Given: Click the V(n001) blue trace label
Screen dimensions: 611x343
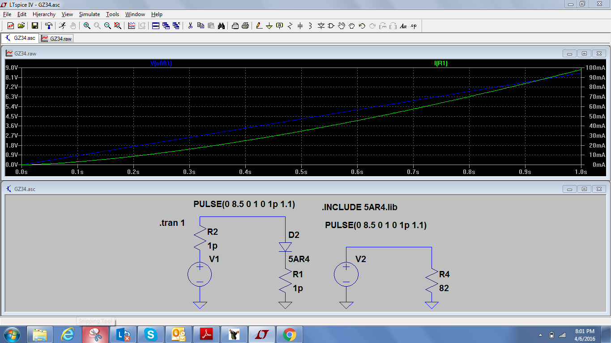Looking at the screenshot, I should click(x=161, y=64).
